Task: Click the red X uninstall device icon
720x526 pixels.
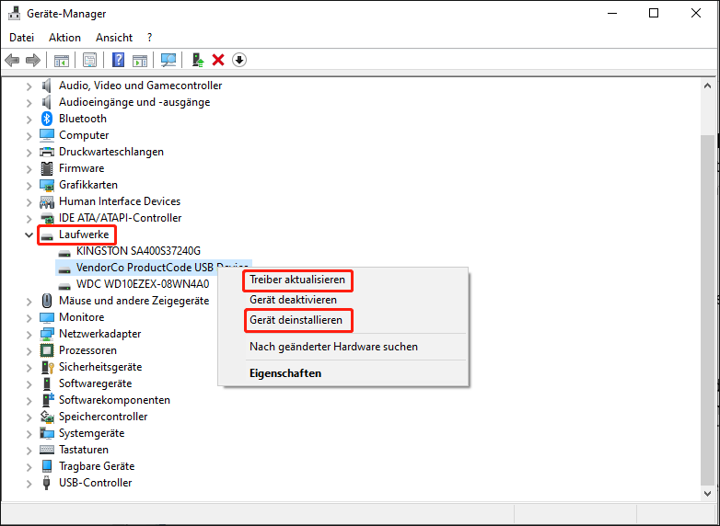Action: (x=218, y=60)
